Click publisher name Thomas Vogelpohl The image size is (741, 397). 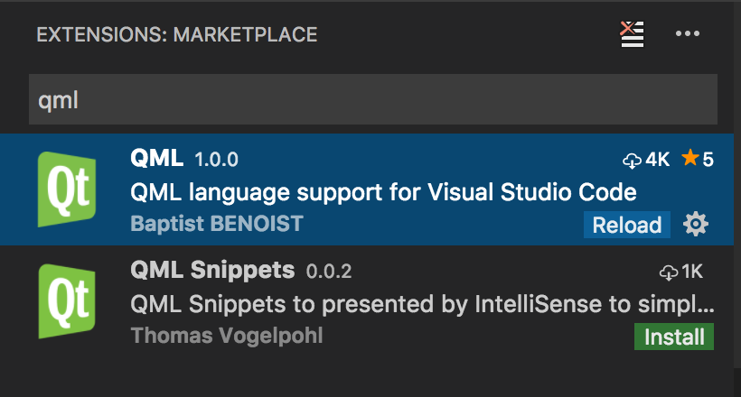(x=227, y=336)
